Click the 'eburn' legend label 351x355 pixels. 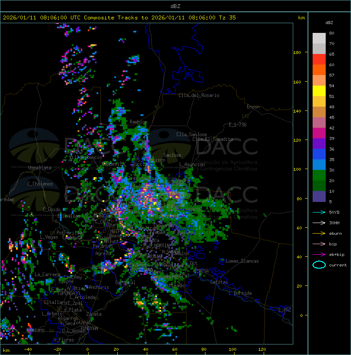point(335,234)
